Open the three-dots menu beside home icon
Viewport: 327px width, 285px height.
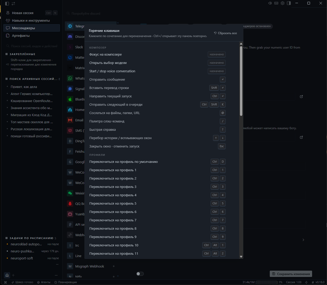click(x=56, y=275)
